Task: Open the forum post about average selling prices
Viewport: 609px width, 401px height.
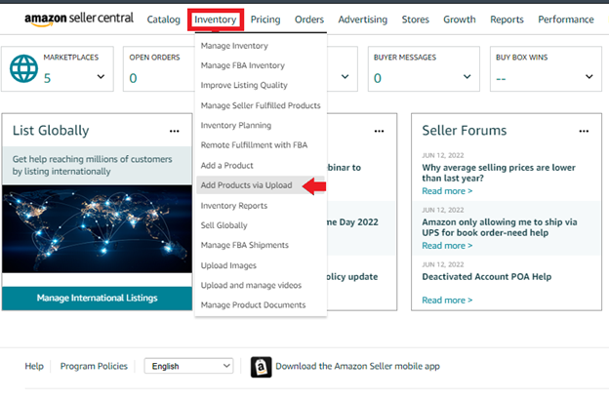Action: 499,173
